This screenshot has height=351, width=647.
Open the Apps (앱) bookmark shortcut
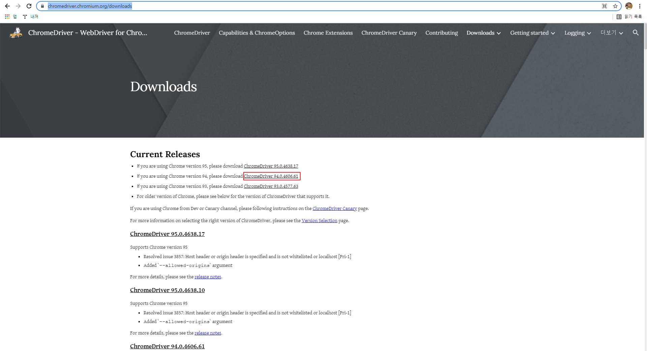click(x=10, y=16)
